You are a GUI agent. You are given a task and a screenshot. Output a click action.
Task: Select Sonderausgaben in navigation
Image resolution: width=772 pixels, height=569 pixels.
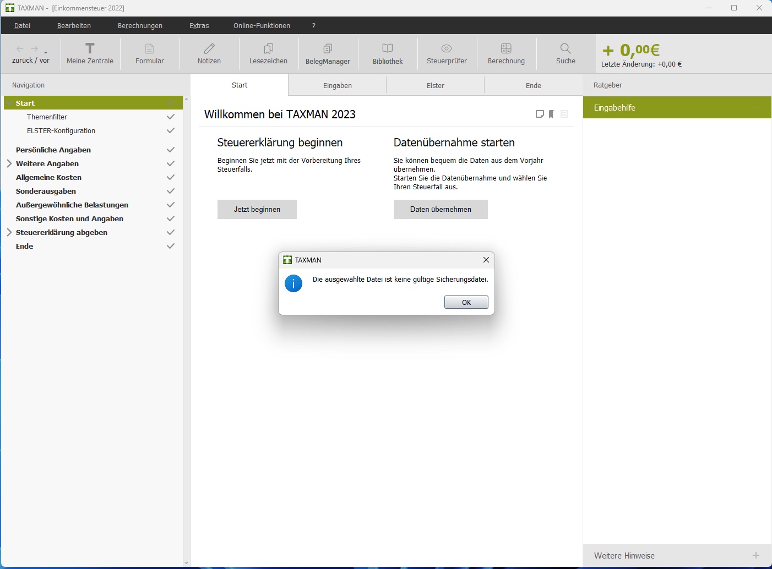pyautogui.click(x=46, y=191)
